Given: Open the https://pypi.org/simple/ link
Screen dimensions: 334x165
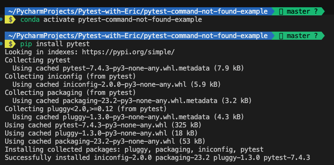Looking at the screenshot, I should pyautogui.click(x=128, y=52).
